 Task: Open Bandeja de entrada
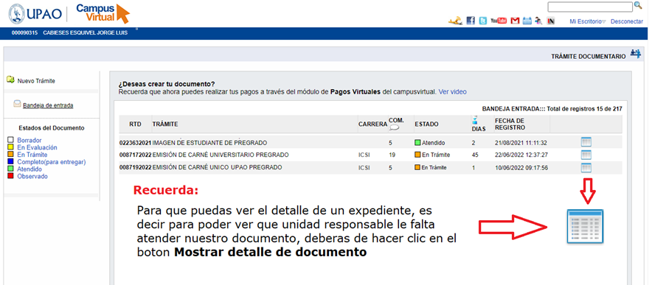(x=48, y=105)
